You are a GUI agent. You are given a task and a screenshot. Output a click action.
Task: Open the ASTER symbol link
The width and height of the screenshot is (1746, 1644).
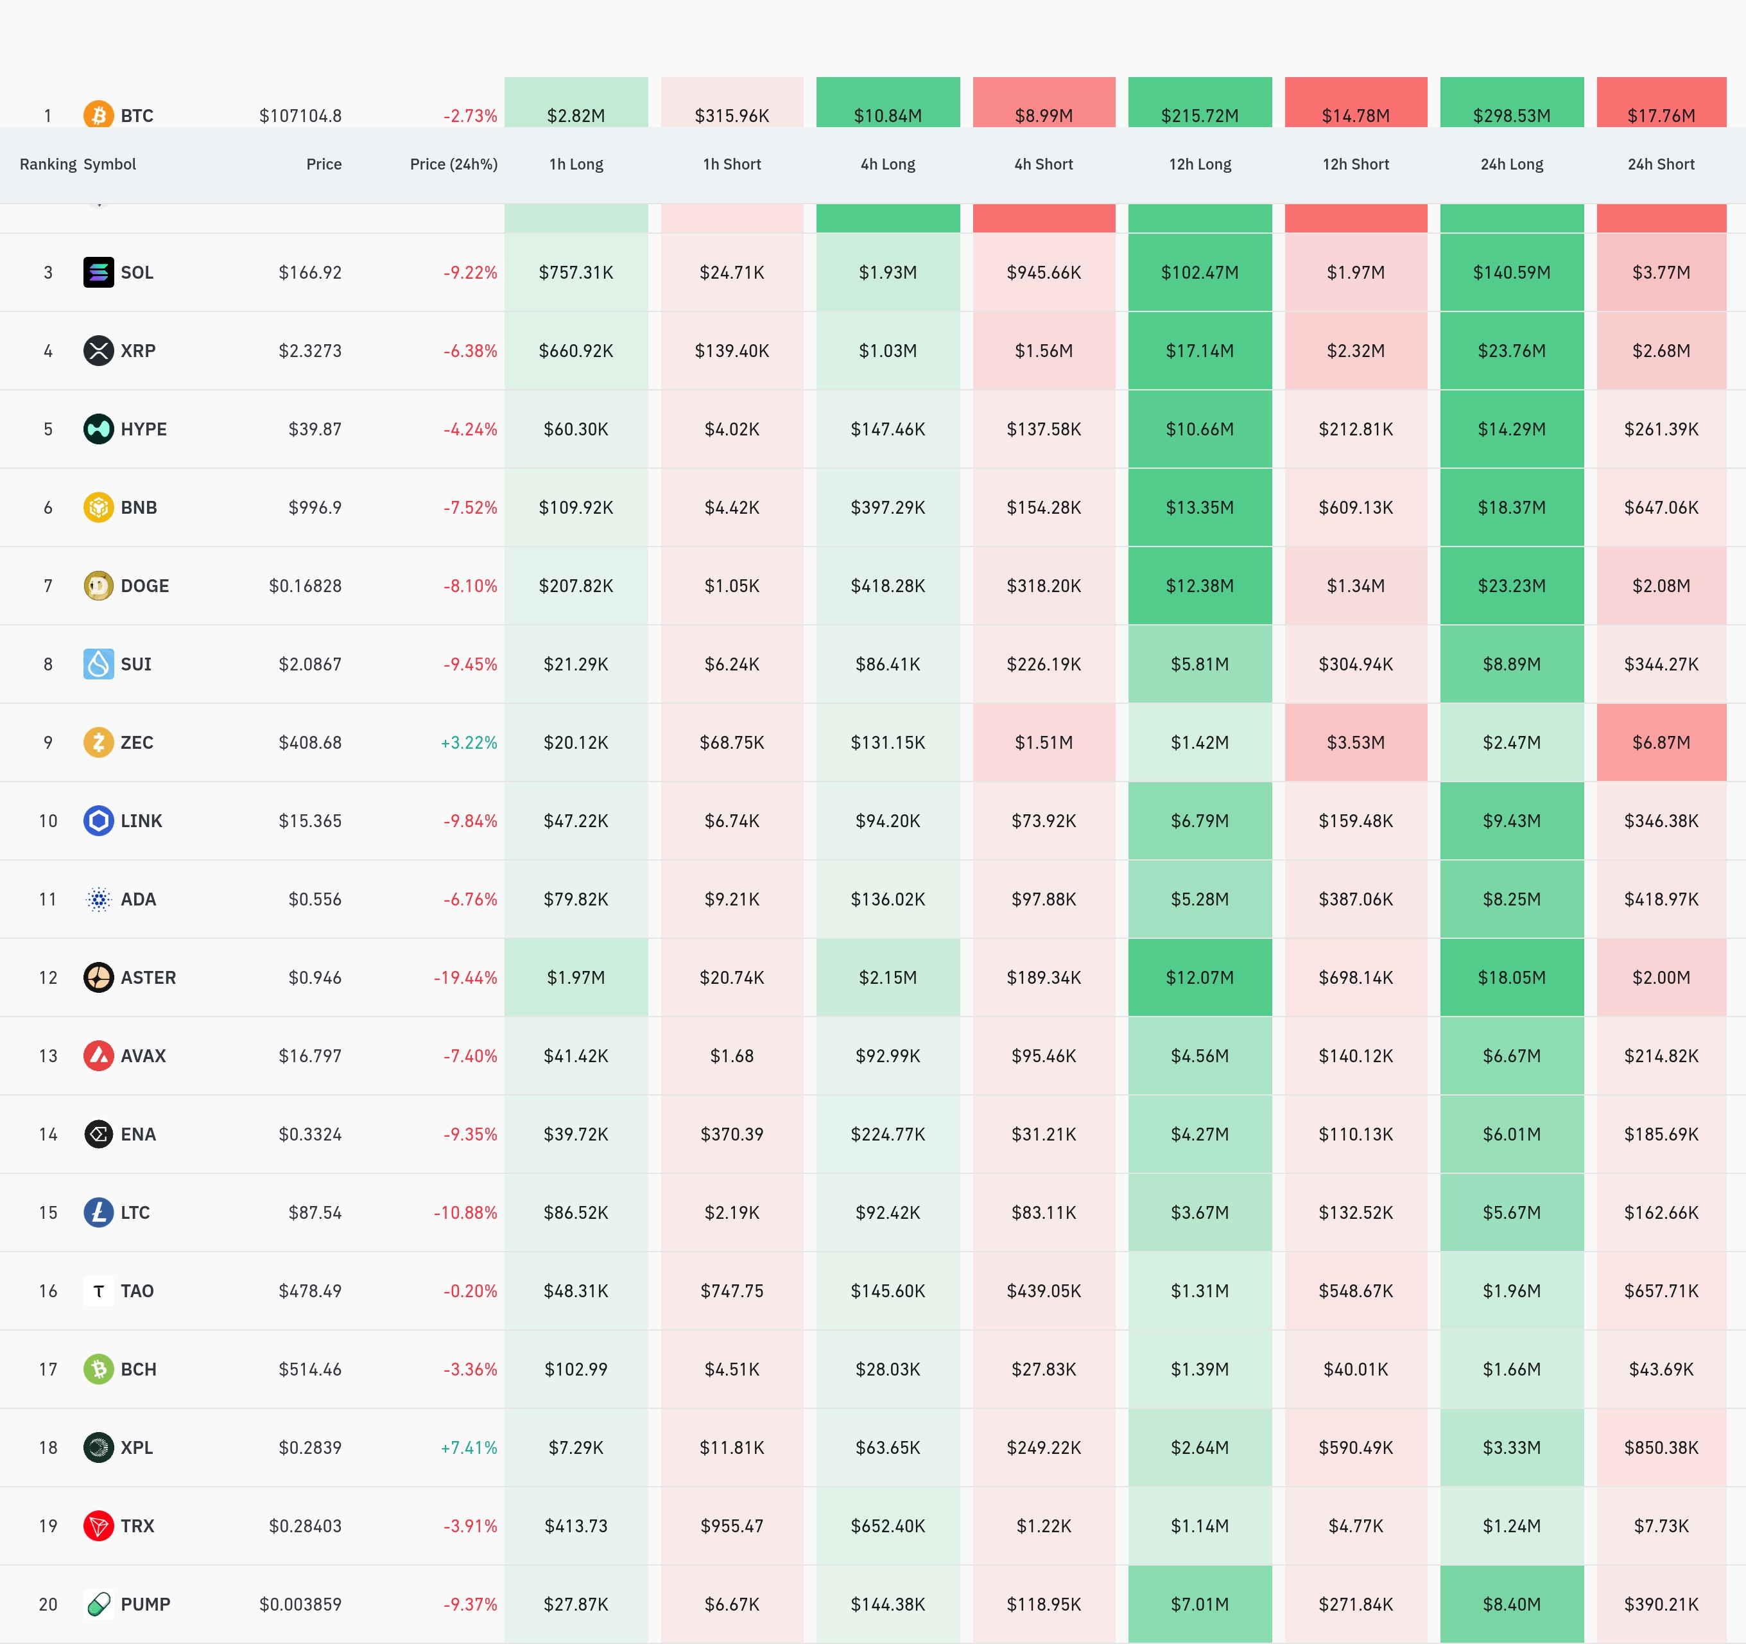pos(148,977)
